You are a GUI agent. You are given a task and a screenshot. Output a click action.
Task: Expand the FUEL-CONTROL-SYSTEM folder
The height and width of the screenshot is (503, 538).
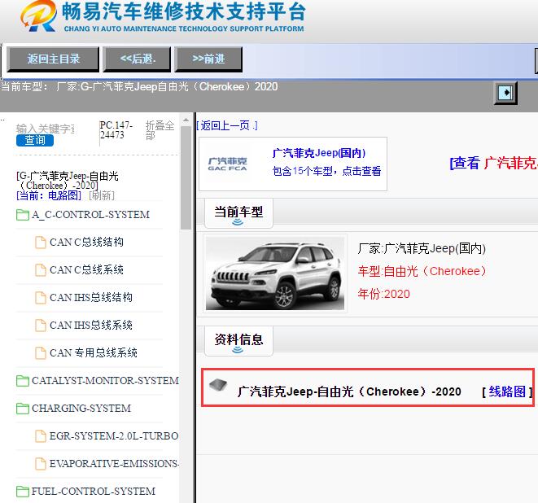point(94,492)
